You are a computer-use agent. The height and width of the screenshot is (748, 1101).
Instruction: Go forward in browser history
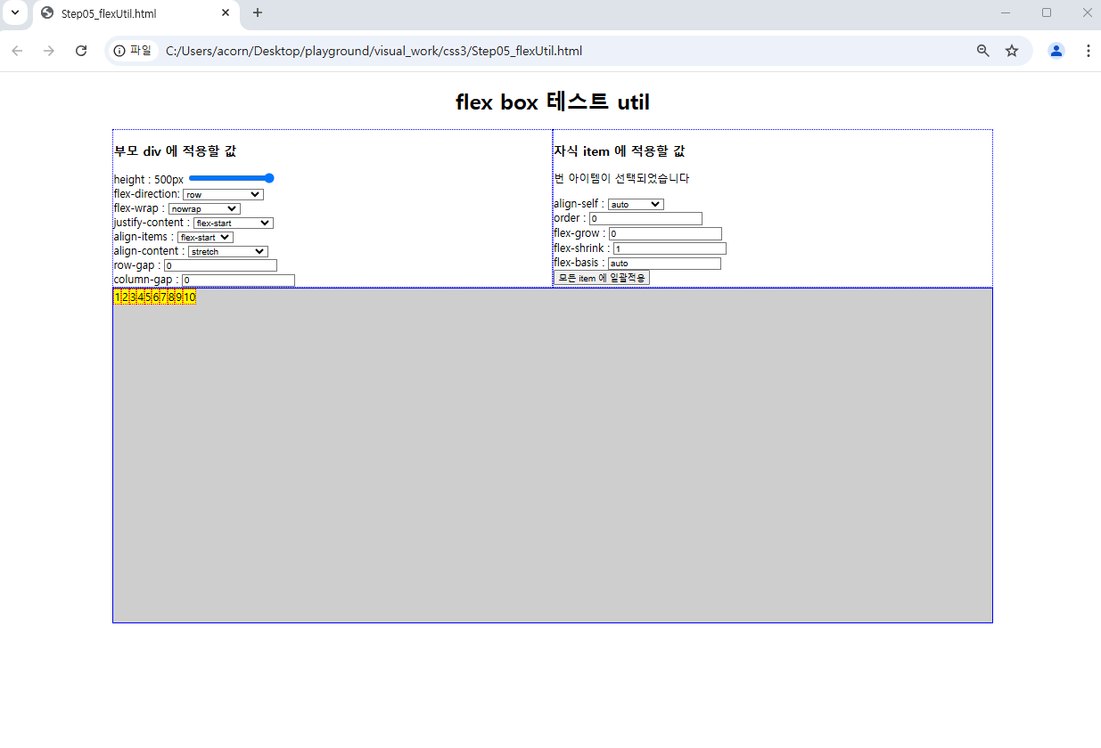point(49,51)
